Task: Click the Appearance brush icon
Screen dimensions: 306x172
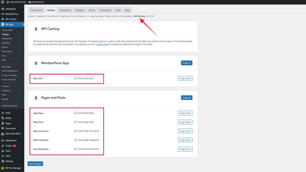Action: coord(2,140)
